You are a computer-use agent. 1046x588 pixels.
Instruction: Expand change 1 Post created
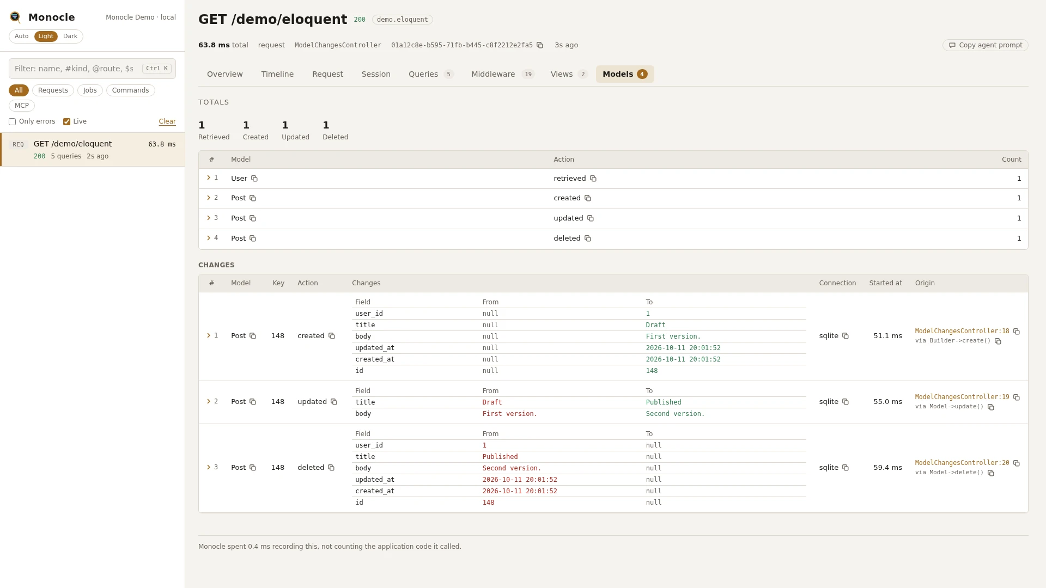pyautogui.click(x=209, y=336)
